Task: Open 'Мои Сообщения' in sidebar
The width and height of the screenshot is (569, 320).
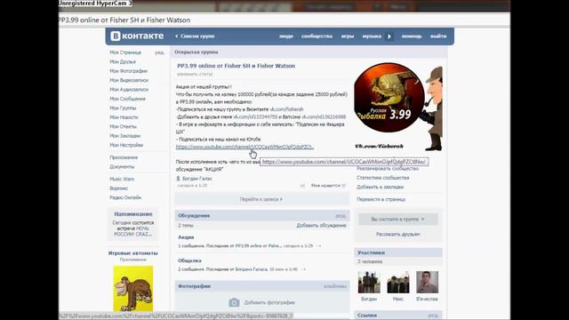Action: 127,99
